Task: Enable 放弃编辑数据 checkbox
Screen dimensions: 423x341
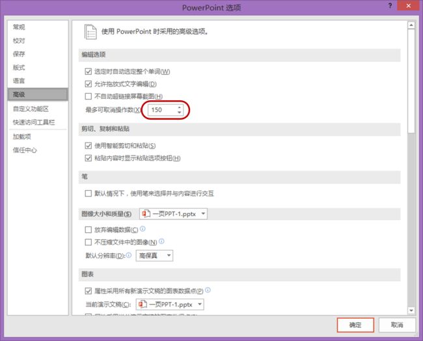Action: coord(89,230)
